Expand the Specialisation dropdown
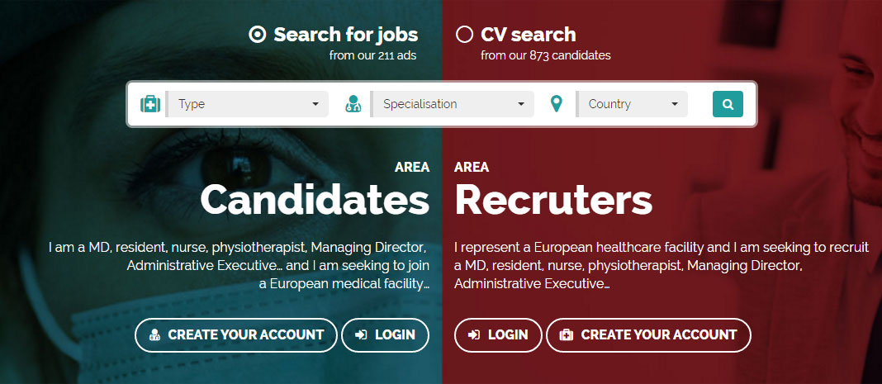Image resolution: width=882 pixels, height=384 pixels. [x=452, y=104]
